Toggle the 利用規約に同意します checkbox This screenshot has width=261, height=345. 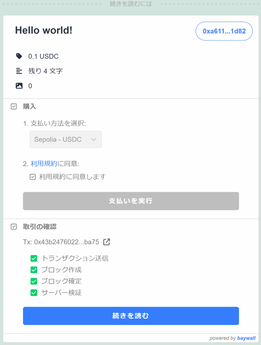point(33,177)
